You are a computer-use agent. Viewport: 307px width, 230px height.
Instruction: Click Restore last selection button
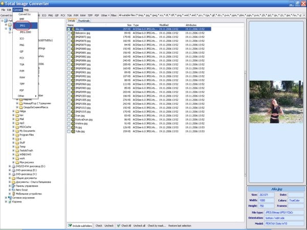coord(180,226)
